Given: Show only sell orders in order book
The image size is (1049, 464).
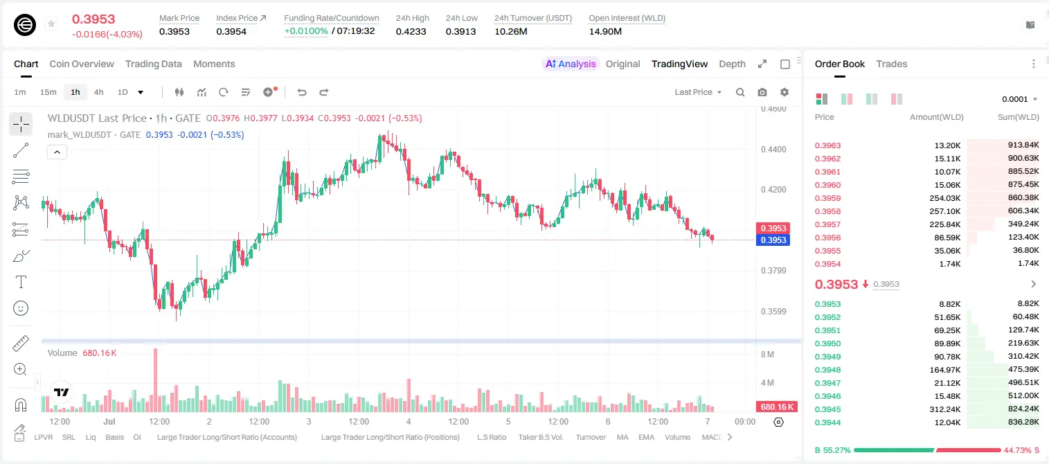Looking at the screenshot, I should click(897, 99).
